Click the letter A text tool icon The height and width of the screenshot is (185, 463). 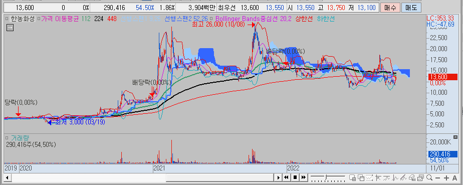click(x=455, y=178)
